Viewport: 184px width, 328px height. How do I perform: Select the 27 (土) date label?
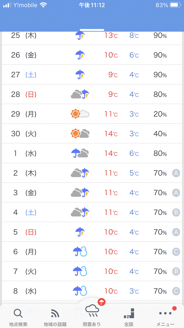24,75
